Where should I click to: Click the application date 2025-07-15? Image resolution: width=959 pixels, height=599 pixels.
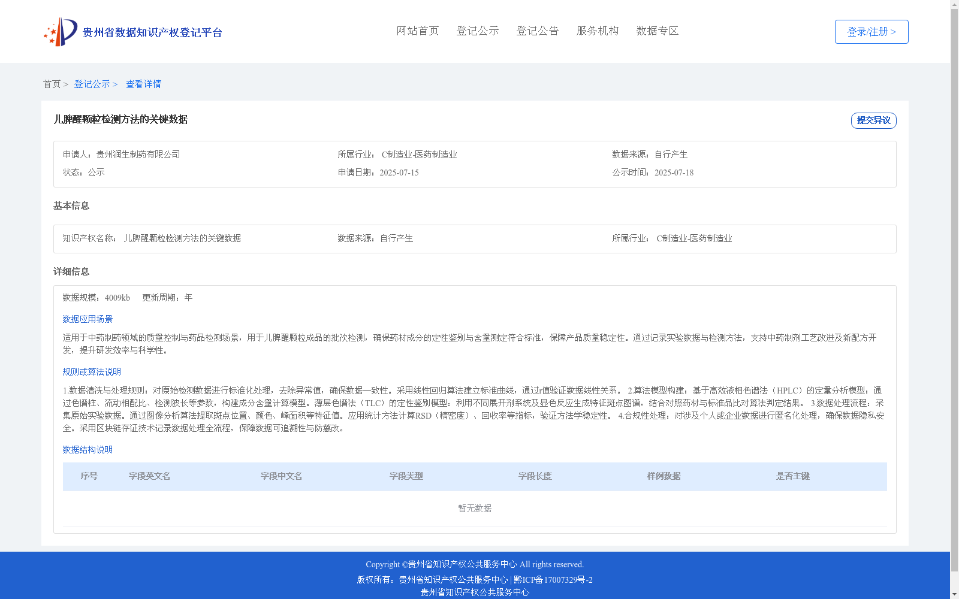pyautogui.click(x=399, y=173)
